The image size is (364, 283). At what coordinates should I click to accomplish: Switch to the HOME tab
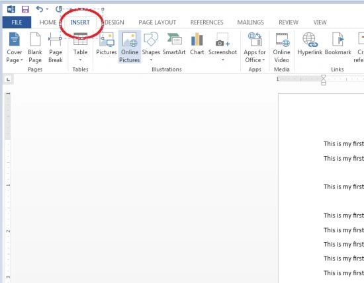point(48,22)
